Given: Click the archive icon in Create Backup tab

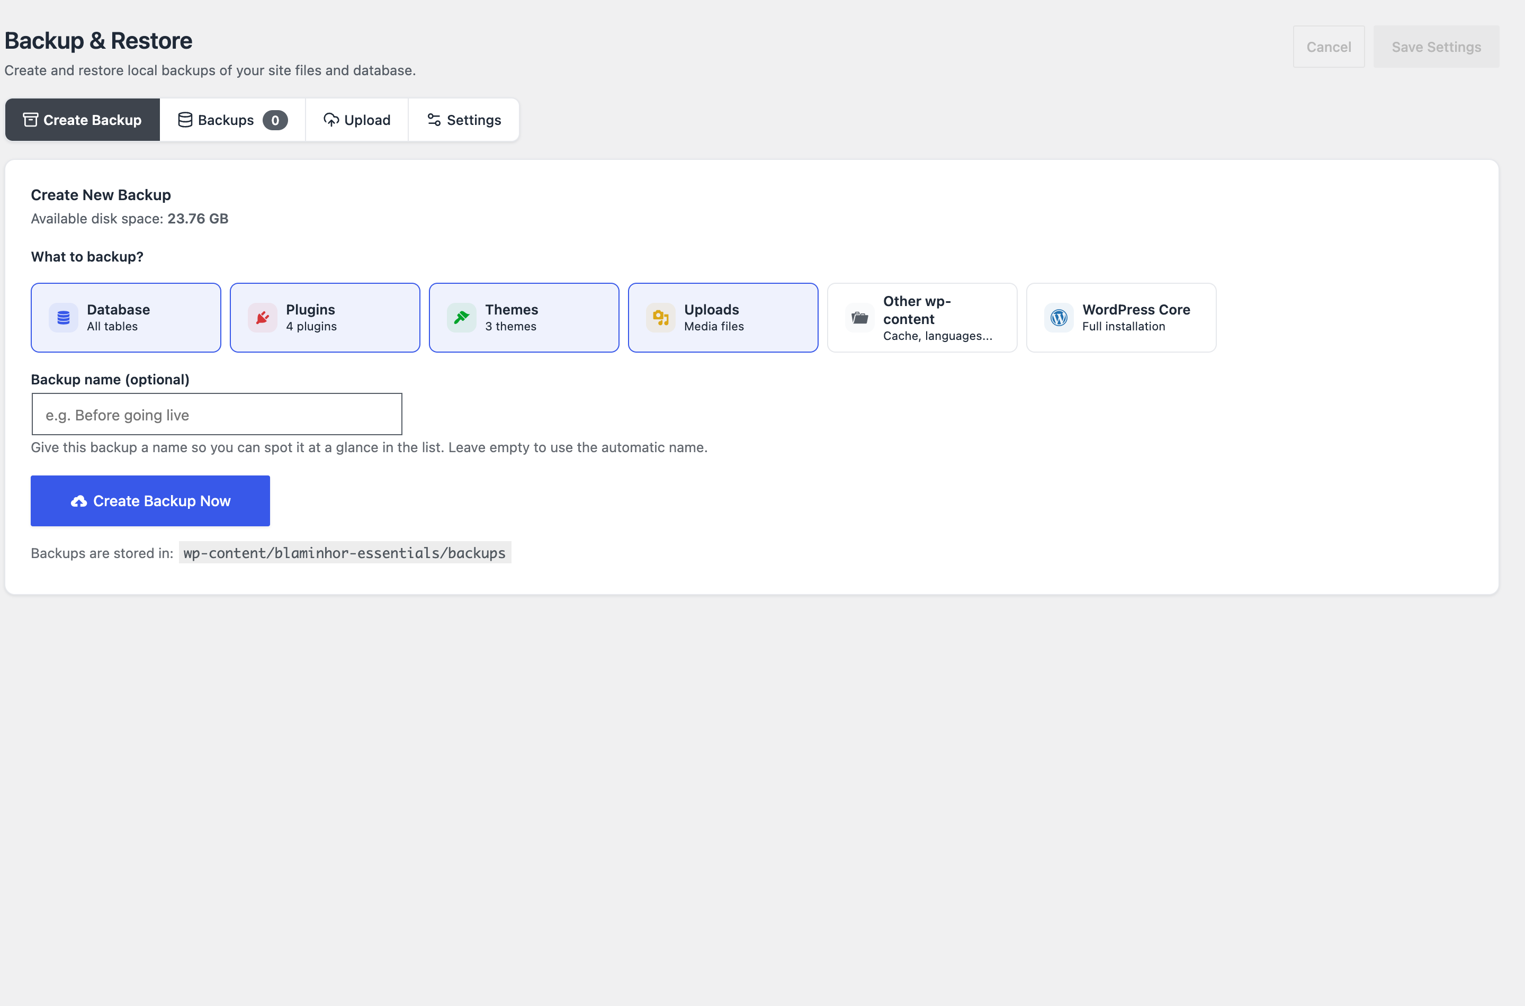Looking at the screenshot, I should click(x=30, y=120).
